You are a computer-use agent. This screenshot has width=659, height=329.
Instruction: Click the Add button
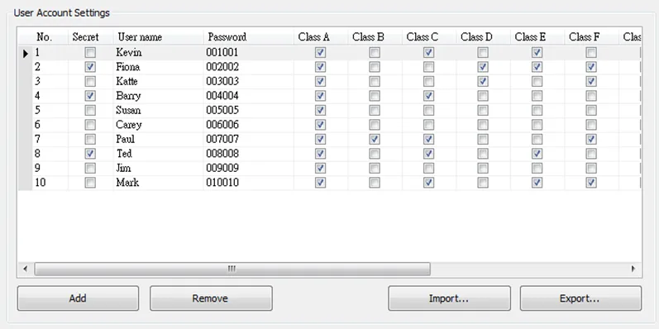click(78, 298)
